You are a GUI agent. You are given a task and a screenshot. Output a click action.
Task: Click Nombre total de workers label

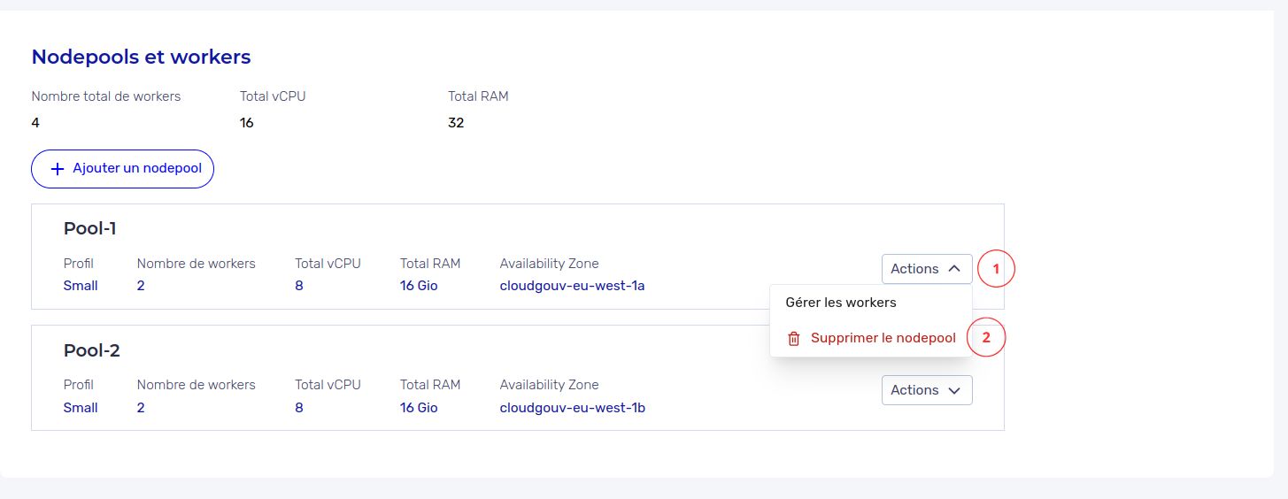pos(106,96)
